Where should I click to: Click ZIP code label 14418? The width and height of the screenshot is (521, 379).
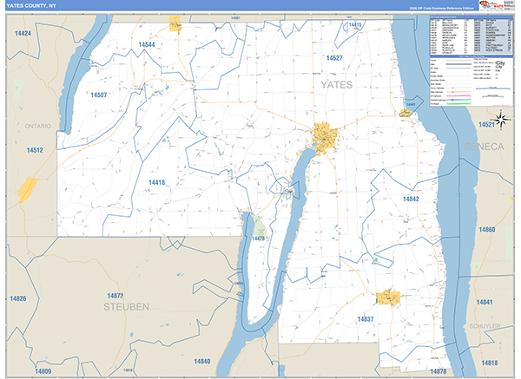click(156, 182)
